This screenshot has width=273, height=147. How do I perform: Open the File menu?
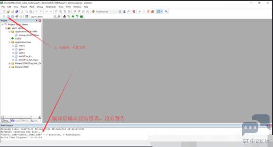3,7
